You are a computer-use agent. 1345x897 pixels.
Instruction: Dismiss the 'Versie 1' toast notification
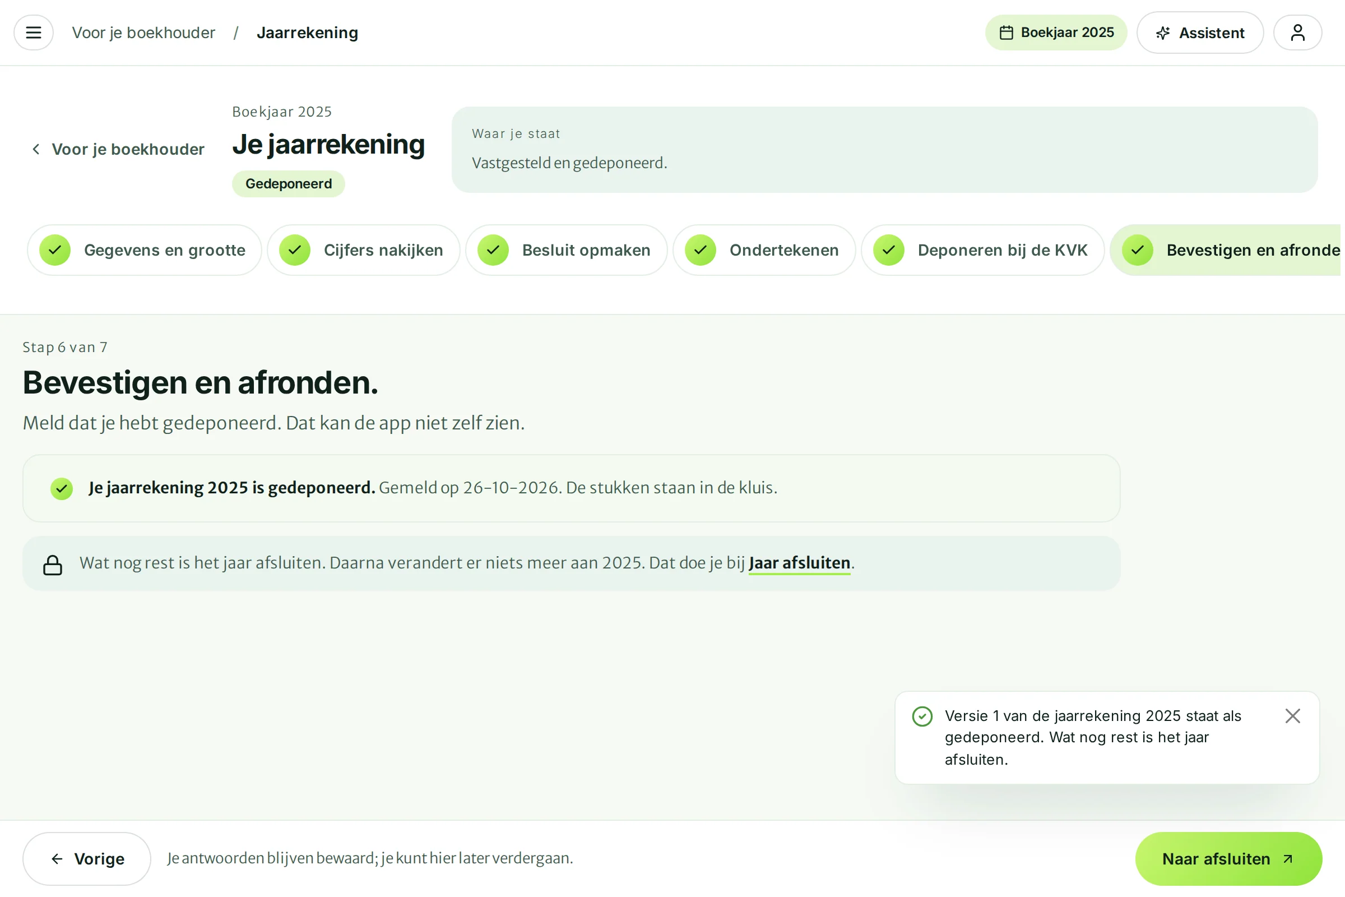click(1292, 716)
